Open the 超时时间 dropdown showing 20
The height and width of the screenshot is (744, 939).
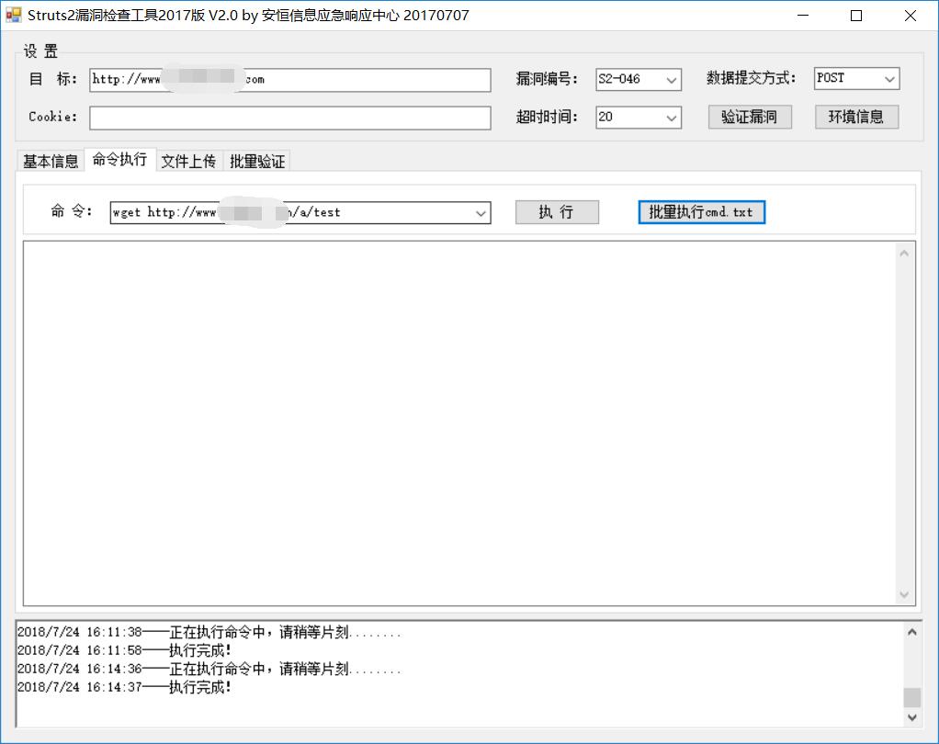coord(639,118)
